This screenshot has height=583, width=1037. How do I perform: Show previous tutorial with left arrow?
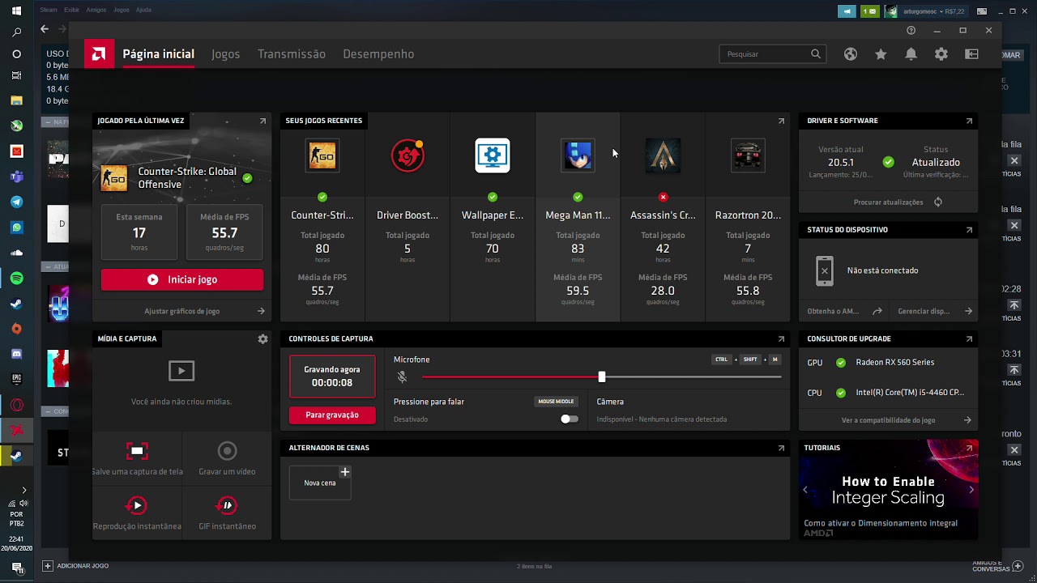pyautogui.click(x=804, y=490)
